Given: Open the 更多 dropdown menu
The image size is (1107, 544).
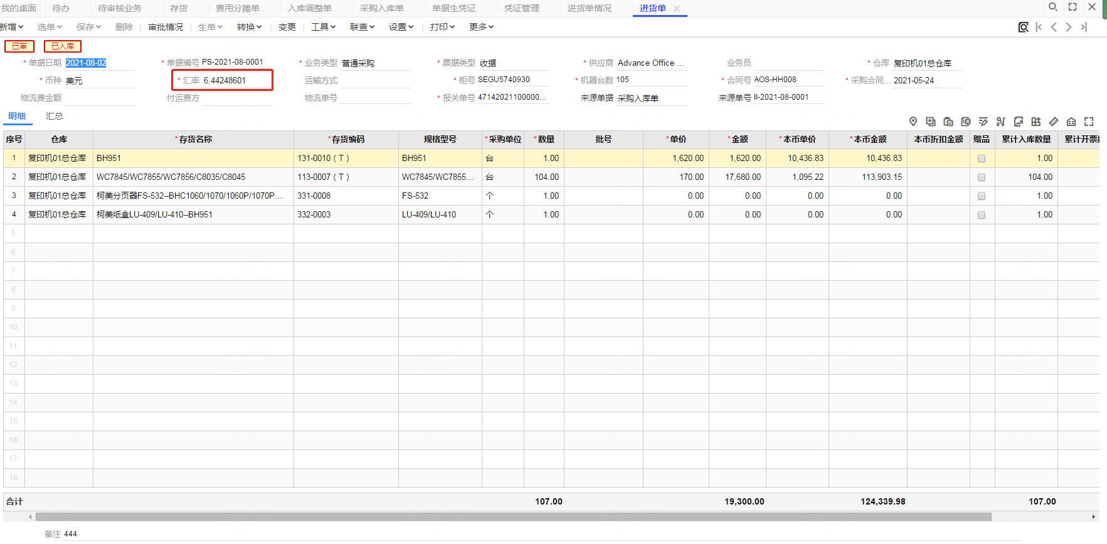Looking at the screenshot, I should click(x=481, y=27).
